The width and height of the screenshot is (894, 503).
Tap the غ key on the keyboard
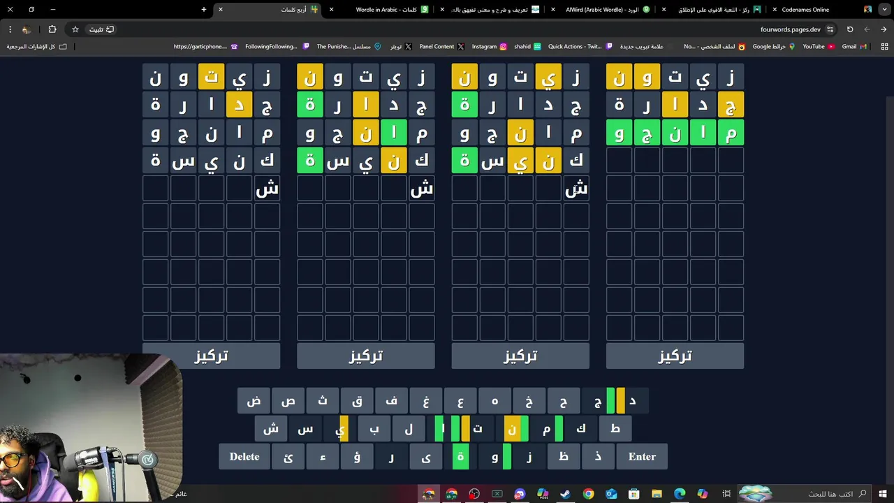(425, 401)
